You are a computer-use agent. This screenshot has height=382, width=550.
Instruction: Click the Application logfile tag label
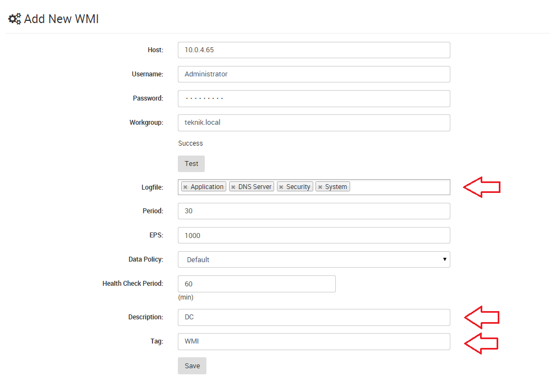[x=207, y=187]
